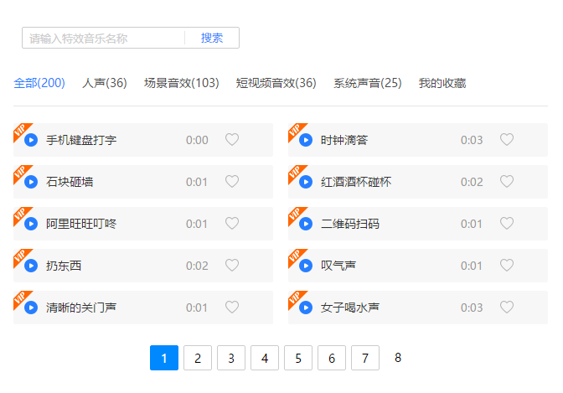Go to page 8
The width and height of the screenshot is (563, 393).
click(398, 358)
